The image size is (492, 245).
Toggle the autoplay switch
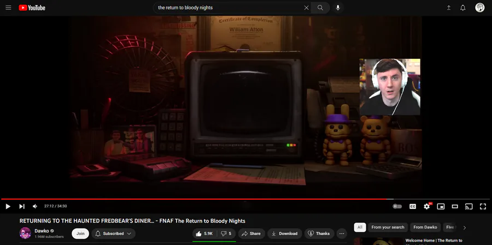tap(397, 206)
